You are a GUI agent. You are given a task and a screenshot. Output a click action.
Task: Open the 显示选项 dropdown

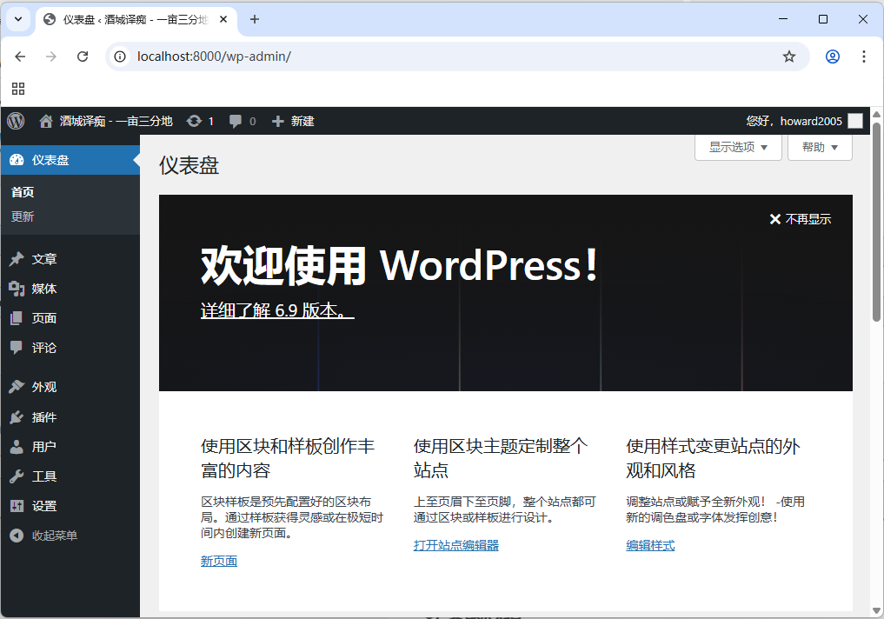pos(737,147)
